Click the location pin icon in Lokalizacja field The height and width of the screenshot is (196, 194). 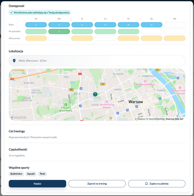click(x=14, y=61)
